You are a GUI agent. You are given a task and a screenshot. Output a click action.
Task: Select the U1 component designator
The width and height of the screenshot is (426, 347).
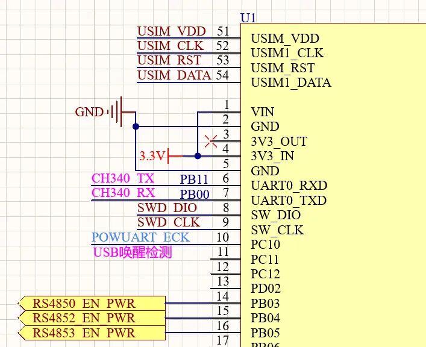point(248,18)
